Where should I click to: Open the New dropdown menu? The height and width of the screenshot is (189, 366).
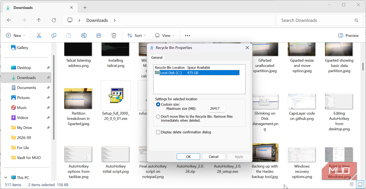tap(16, 35)
